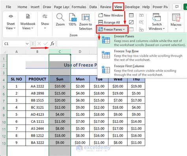Click the Mon header cell

(x=80, y=79)
